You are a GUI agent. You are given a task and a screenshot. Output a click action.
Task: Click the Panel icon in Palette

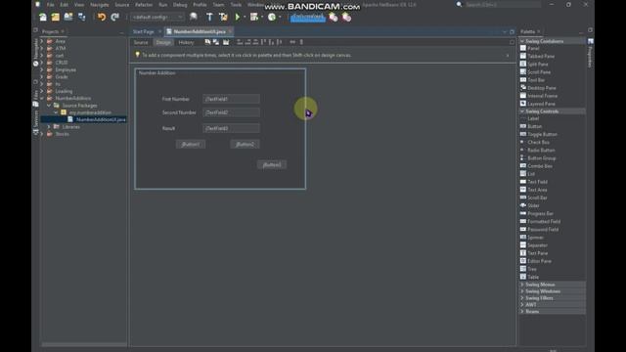point(523,48)
